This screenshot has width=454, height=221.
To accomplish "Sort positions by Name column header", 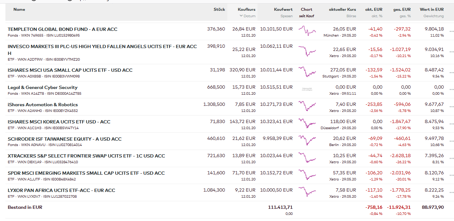I will pyautogui.click(x=19, y=10).
